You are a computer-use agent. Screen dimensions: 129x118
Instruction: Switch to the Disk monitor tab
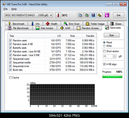45,28
